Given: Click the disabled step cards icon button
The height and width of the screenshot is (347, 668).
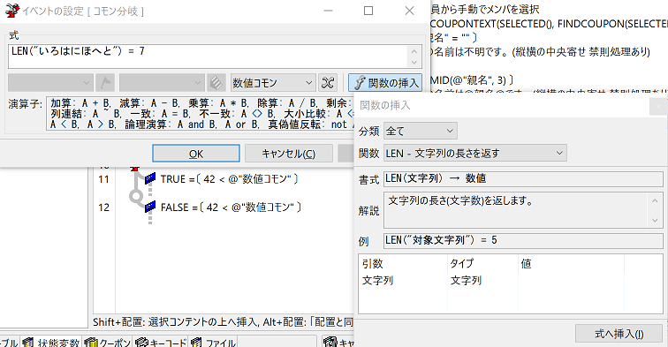Looking at the screenshot, I should (216, 83).
